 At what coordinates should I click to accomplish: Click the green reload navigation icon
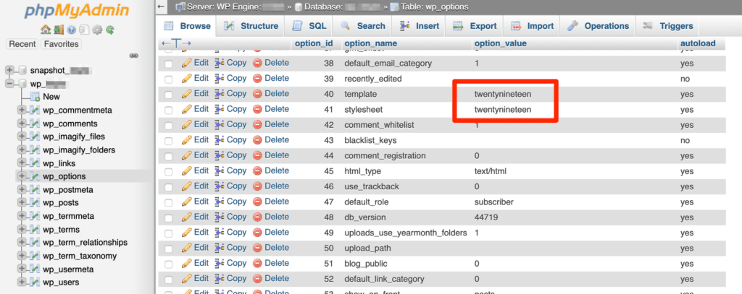point(110,30)
